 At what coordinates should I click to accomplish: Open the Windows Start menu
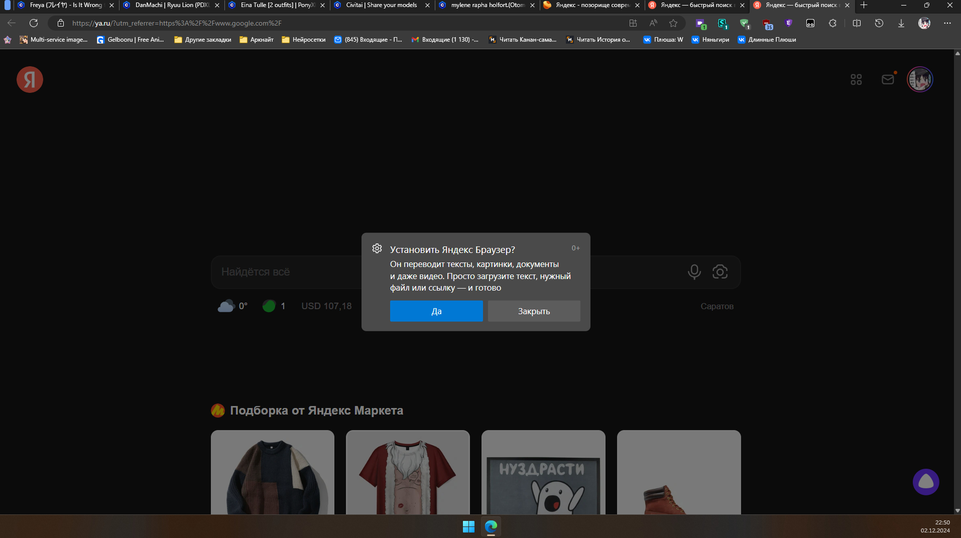point(468,526)
